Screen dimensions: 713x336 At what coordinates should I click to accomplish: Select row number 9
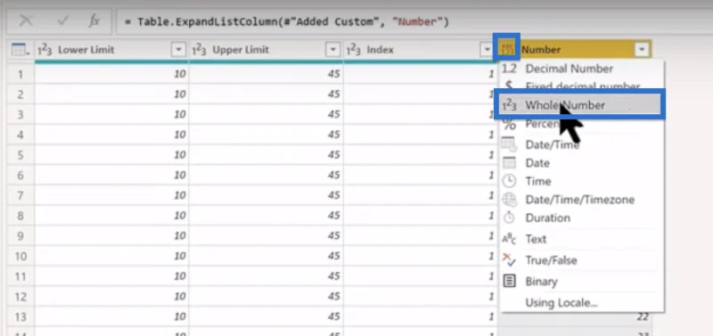[x=20, y=235]
